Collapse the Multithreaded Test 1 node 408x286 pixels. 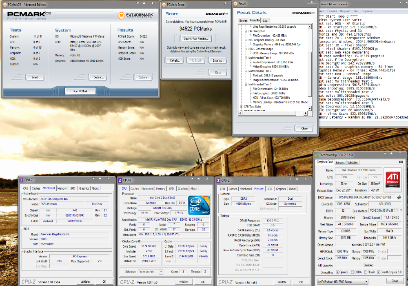tap(246, 58)
